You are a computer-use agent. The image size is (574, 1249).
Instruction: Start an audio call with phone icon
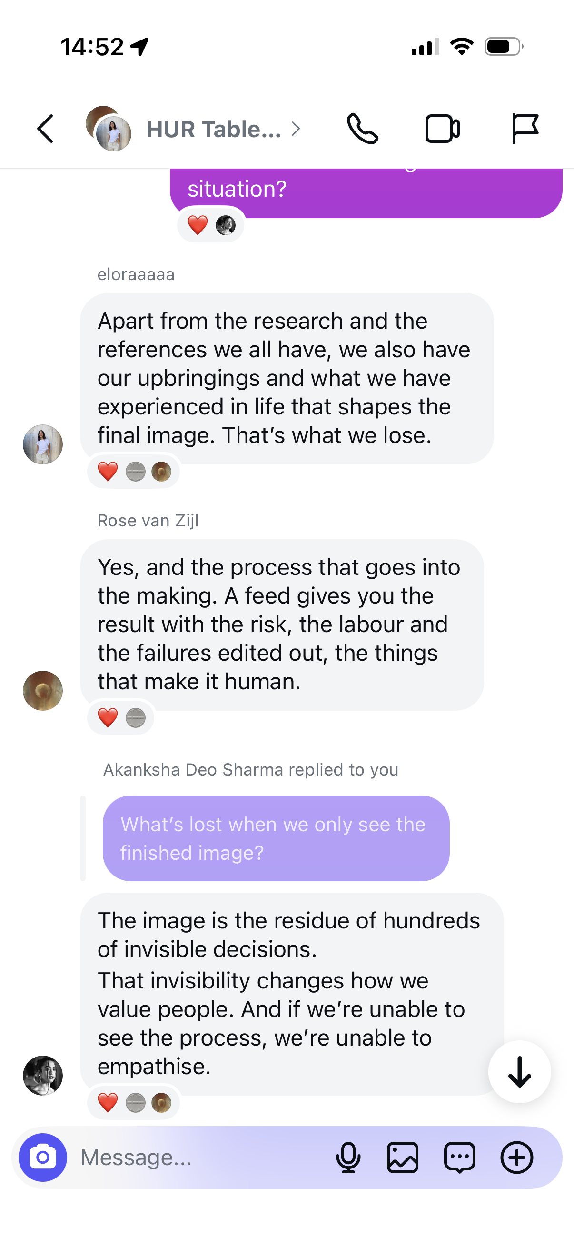362,129
